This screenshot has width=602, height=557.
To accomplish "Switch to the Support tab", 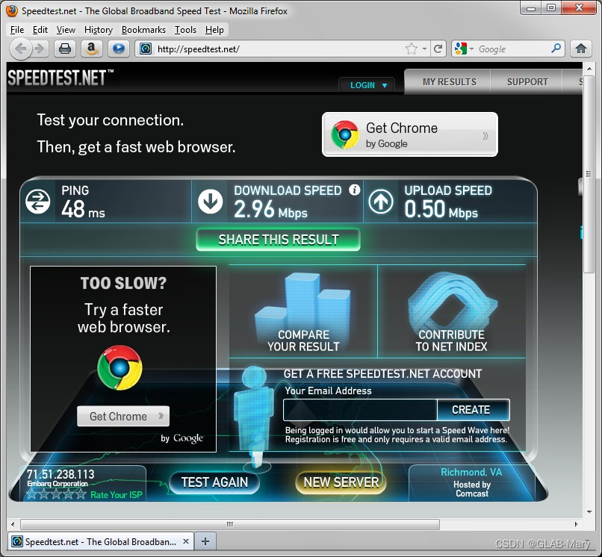I will click(527, 82).
